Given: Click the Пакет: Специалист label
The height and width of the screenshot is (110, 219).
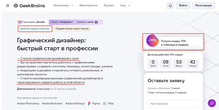Looking at the screenshot, I should pos(62,22).
